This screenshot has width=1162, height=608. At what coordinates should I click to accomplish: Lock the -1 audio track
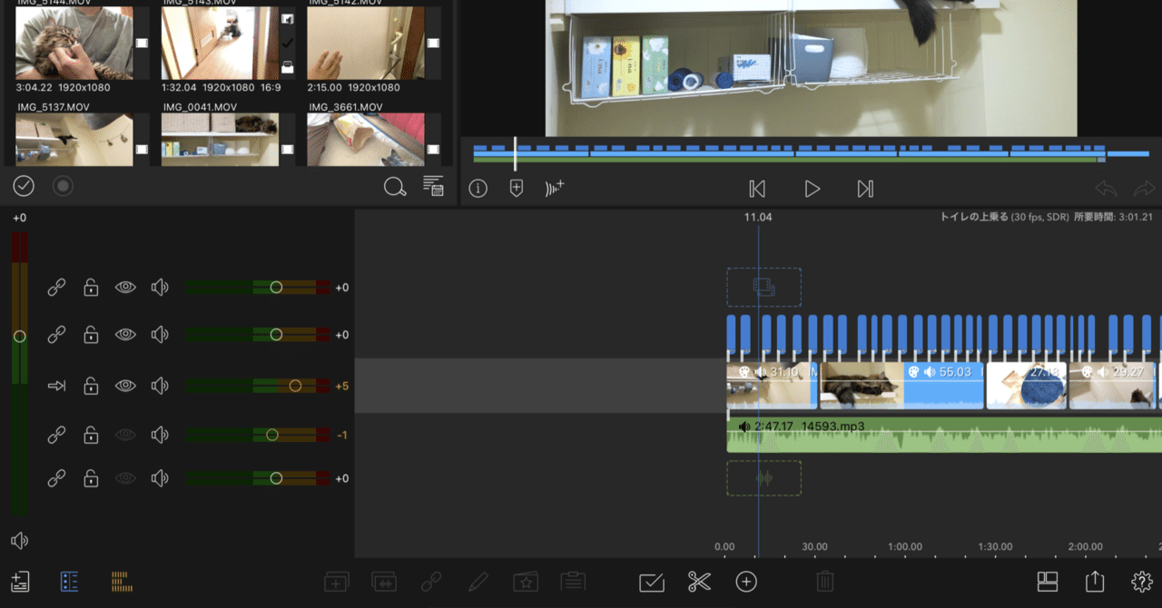(x=91, y=435)
